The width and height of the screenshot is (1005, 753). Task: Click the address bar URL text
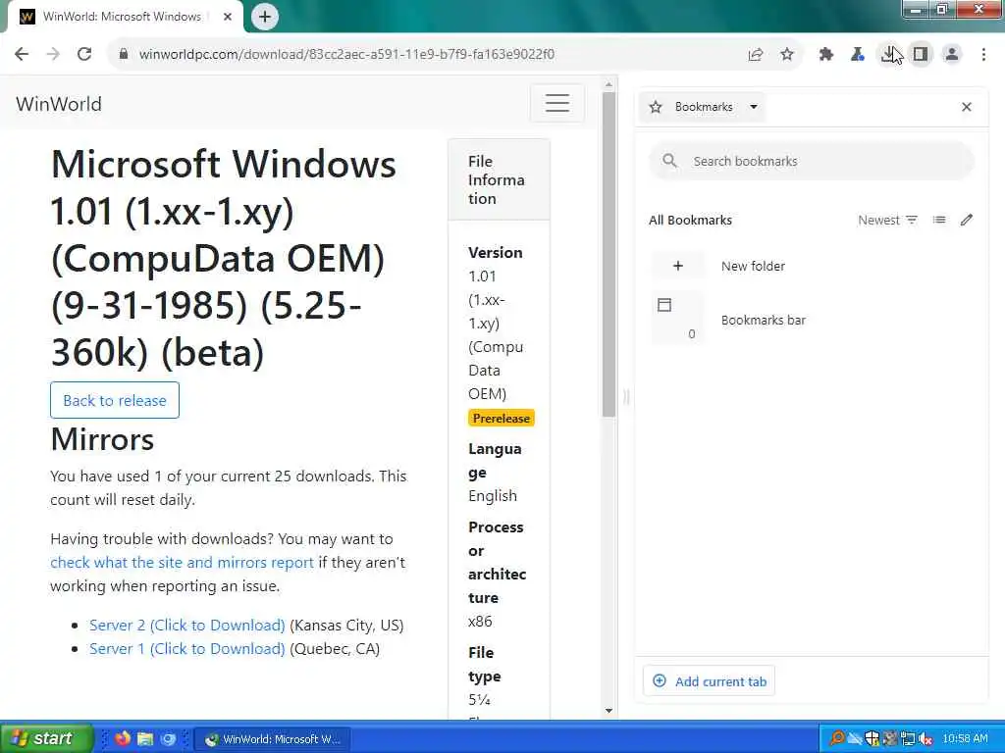click(346, 55)
